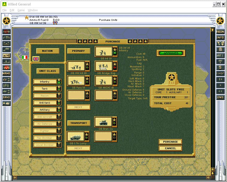This screenshot has height=182, width=227.
Task: Click the map scroll up arrow
Action: [x=213, y=30]
